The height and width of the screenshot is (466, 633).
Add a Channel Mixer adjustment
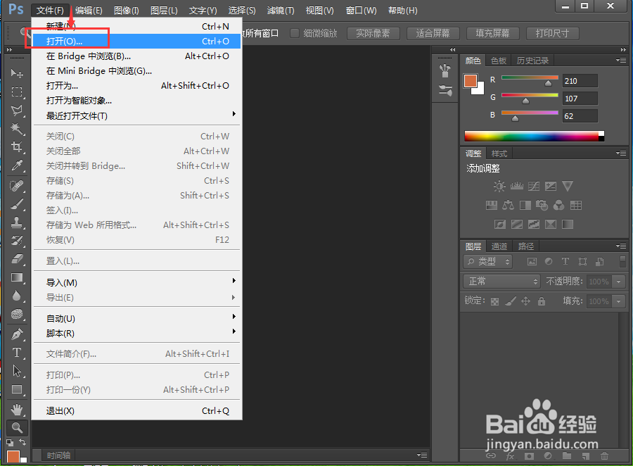click(x=558, y=206)
